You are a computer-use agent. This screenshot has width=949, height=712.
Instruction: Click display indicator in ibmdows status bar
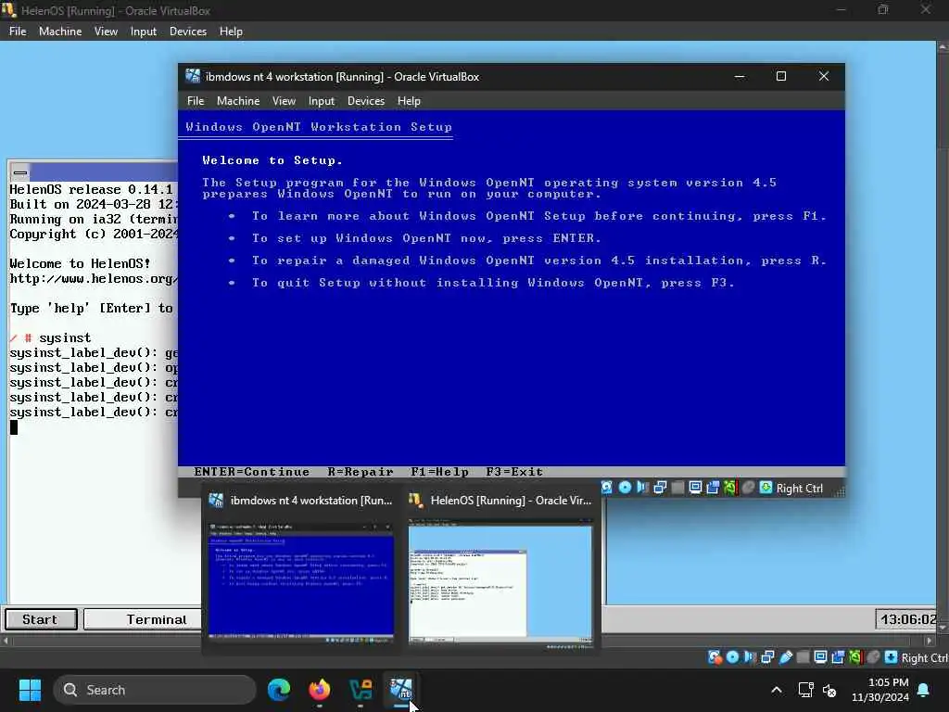pos(695,488)
